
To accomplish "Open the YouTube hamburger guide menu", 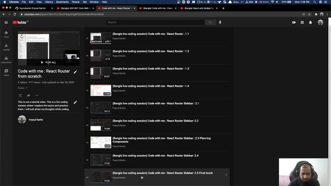I will [x=6, y=22].
